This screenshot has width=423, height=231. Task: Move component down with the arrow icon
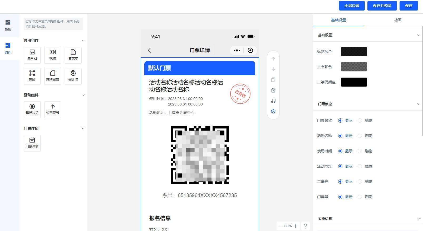coord(273,69)
